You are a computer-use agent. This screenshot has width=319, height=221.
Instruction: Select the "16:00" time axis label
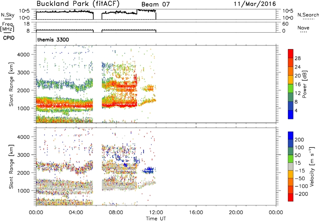[196, 213]
